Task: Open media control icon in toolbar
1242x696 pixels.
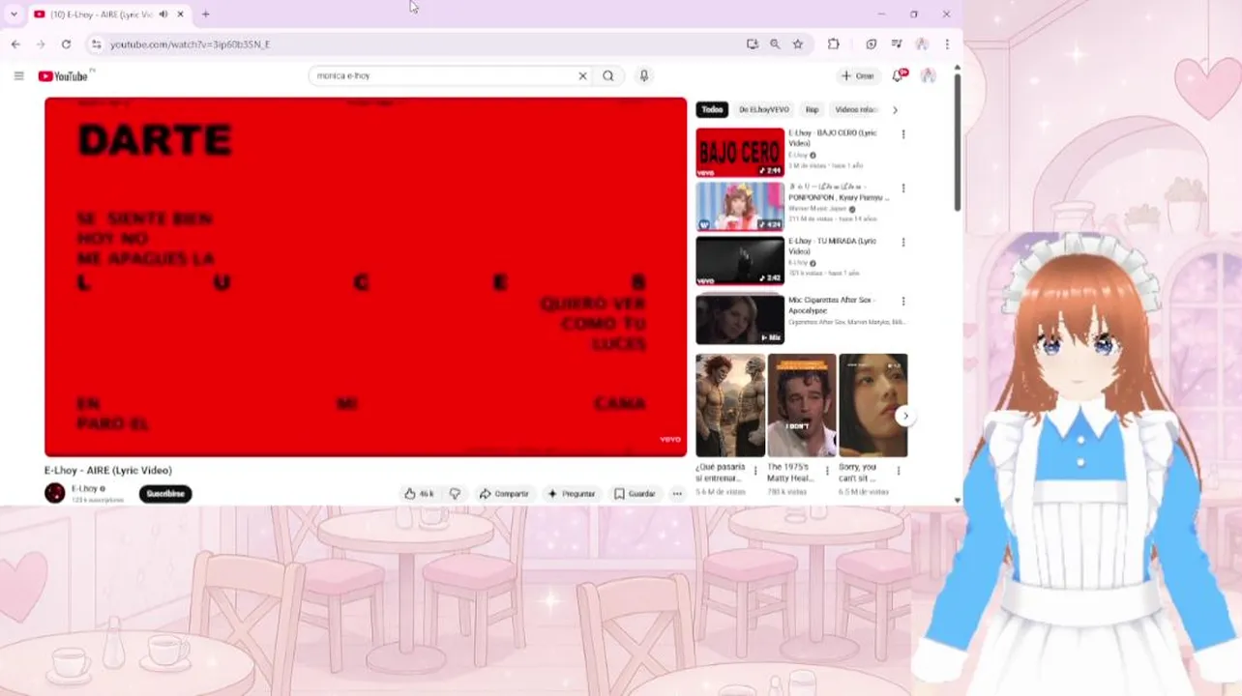Action: pos(897,44)
